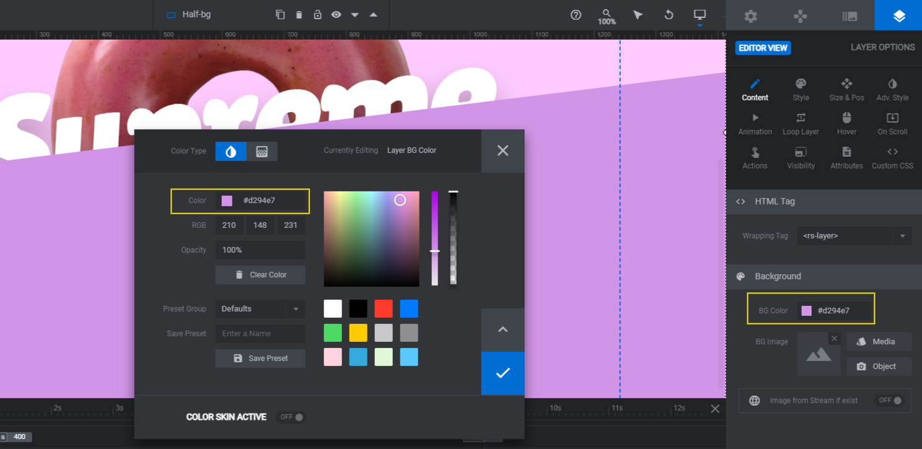Click the BG Color #d294e7 field
The height and width of the screenshot is (449, 922).
(834, 311)
